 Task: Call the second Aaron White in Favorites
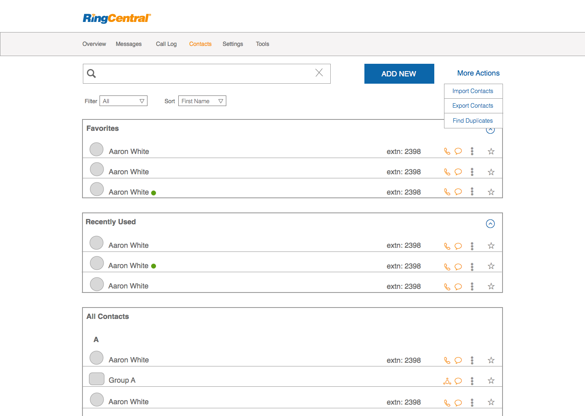(447, 172)
